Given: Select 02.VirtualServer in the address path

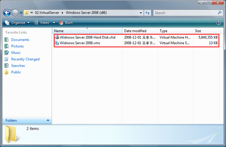Looking at the screenshot, I should pyautogui.click(x=47, y=13).
